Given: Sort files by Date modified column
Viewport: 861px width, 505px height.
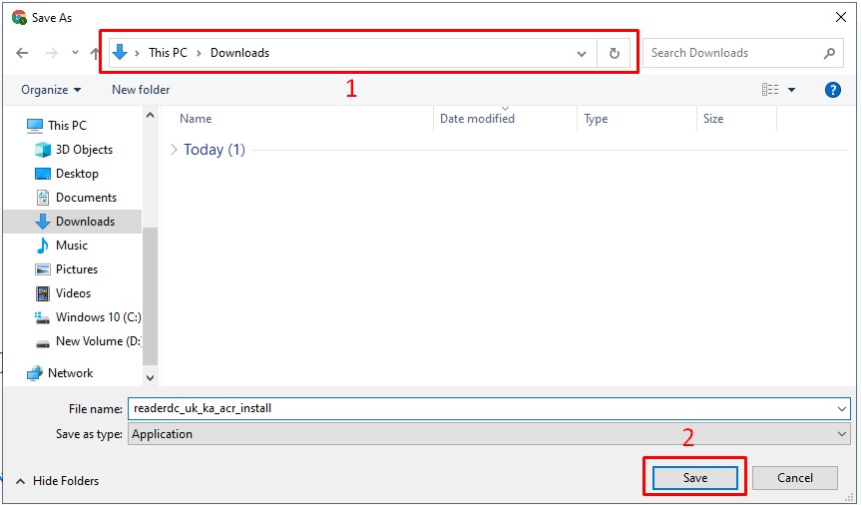Looking at the screenshot, I should coord(477,119).
